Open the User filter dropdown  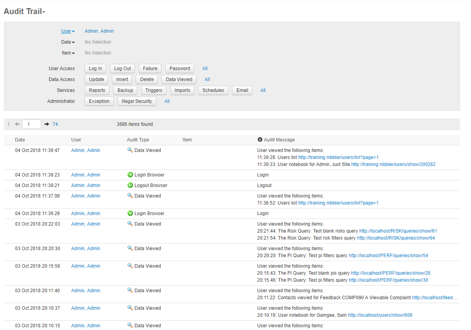68,31
